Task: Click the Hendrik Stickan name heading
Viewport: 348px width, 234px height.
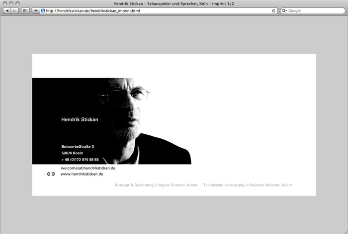Action: pos(80,119)
